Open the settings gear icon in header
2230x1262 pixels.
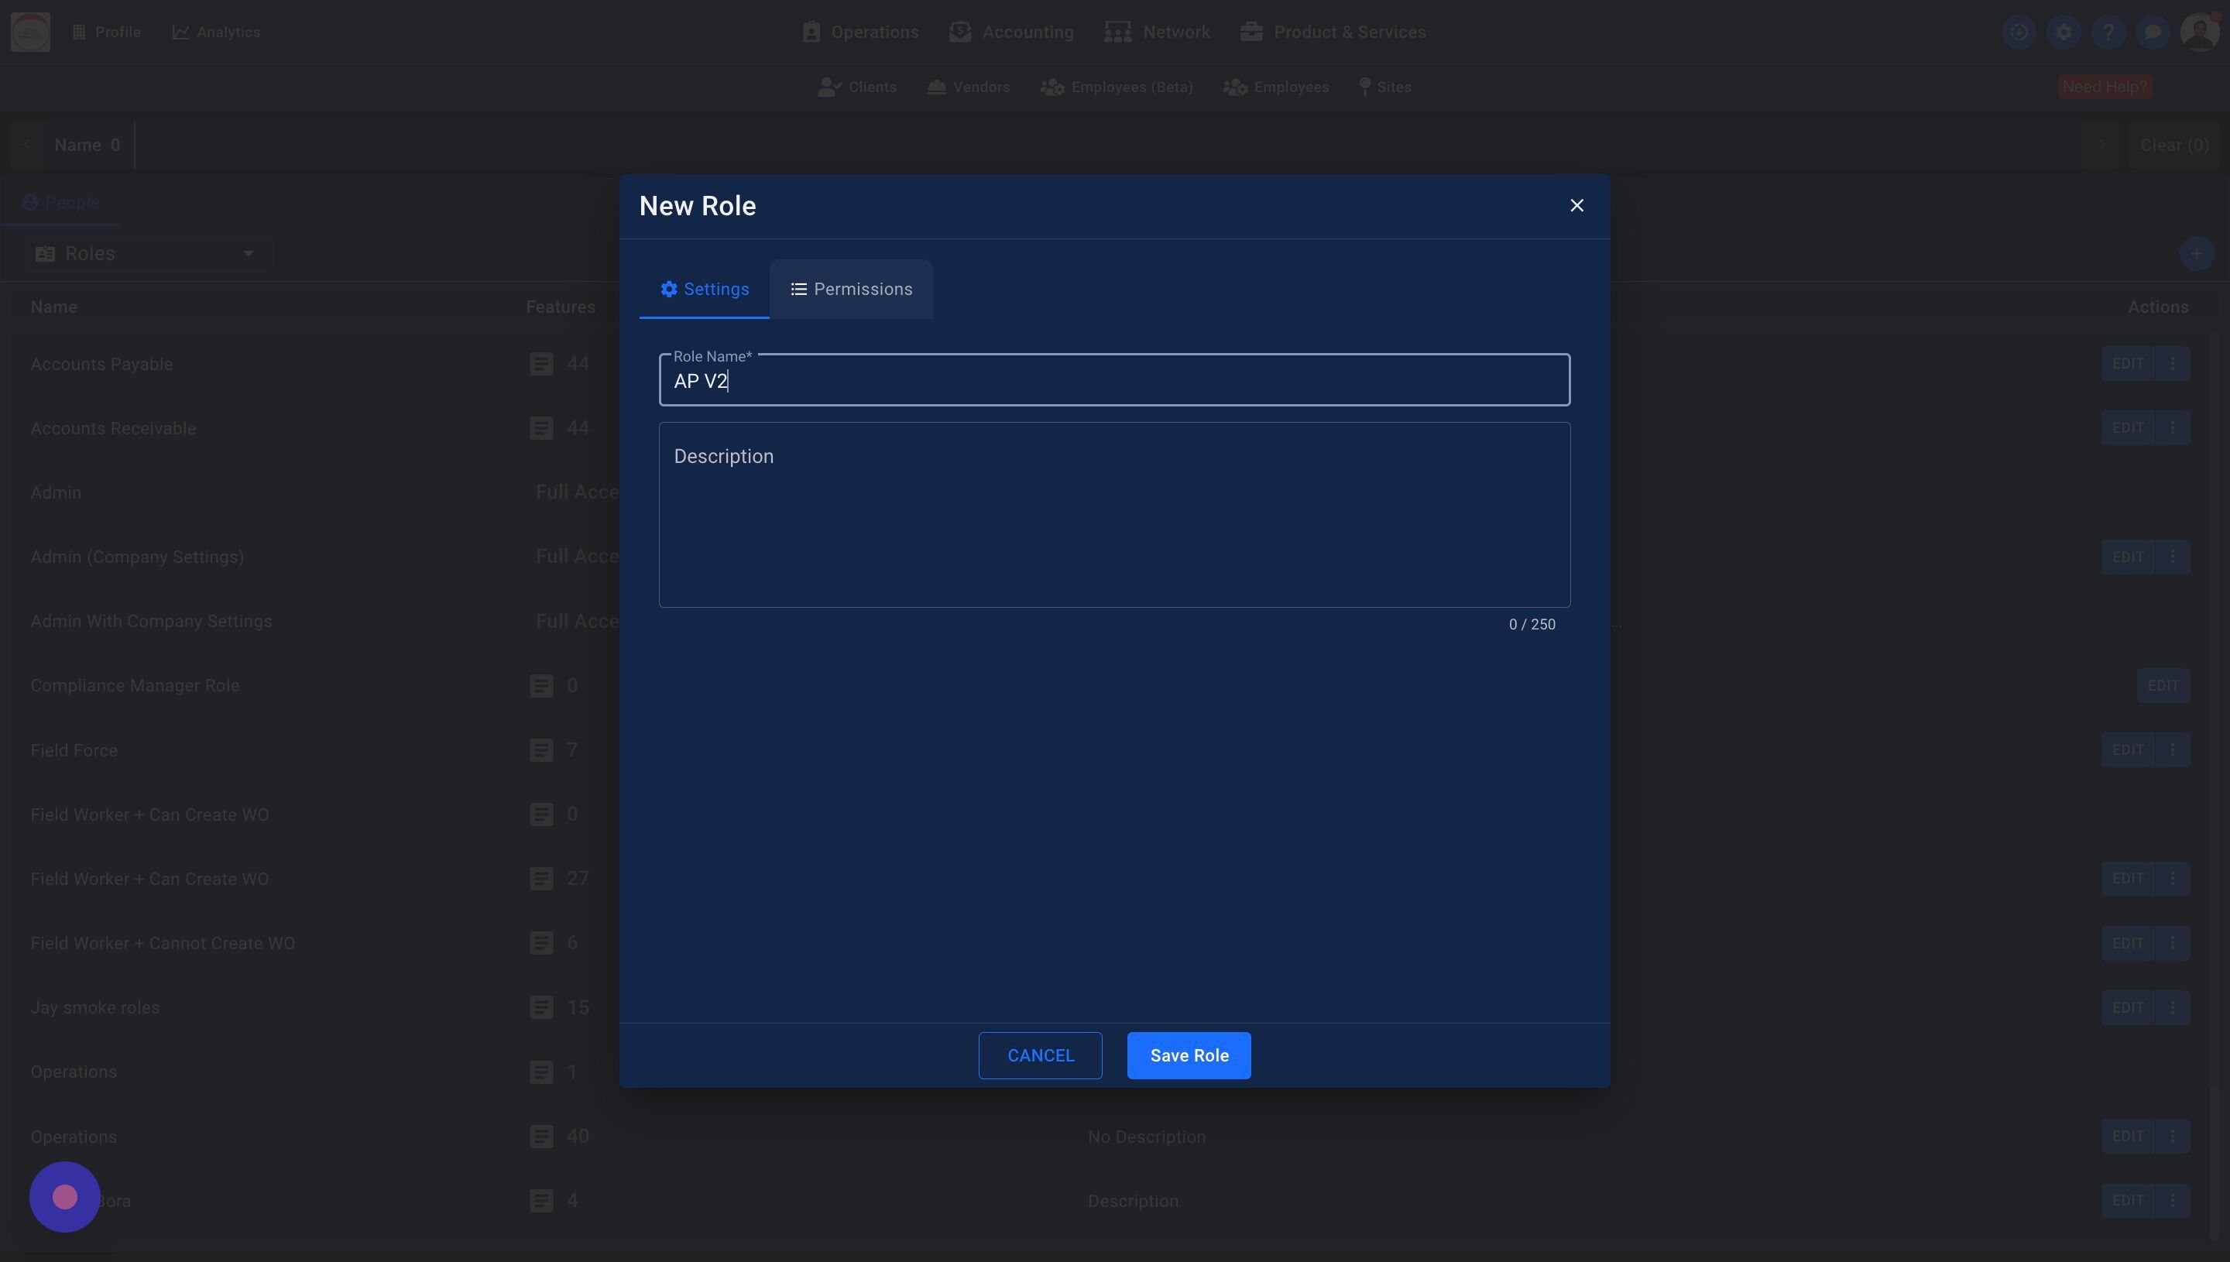[x=2064, y=32]
